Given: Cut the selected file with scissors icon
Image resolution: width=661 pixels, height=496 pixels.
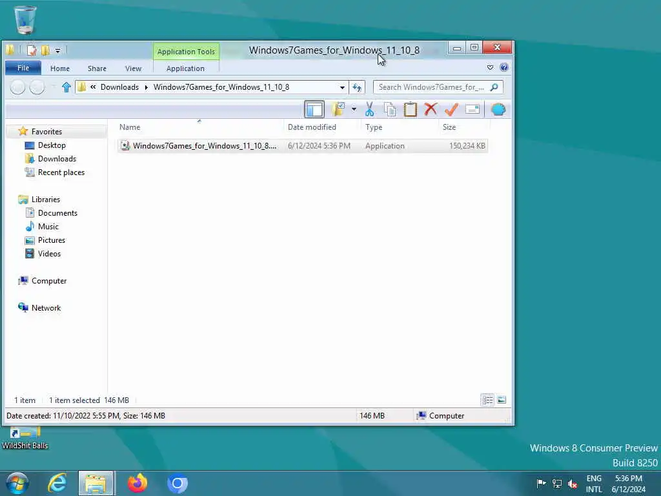Looking at the screenshot, I should coord(369,109).
